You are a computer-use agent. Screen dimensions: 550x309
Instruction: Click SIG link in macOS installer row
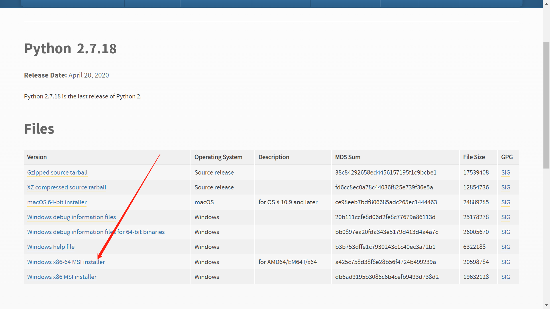(x=506, y=202)
